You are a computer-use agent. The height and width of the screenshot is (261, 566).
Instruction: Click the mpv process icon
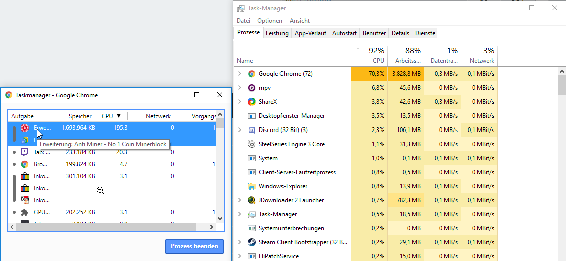pos(251,88)
